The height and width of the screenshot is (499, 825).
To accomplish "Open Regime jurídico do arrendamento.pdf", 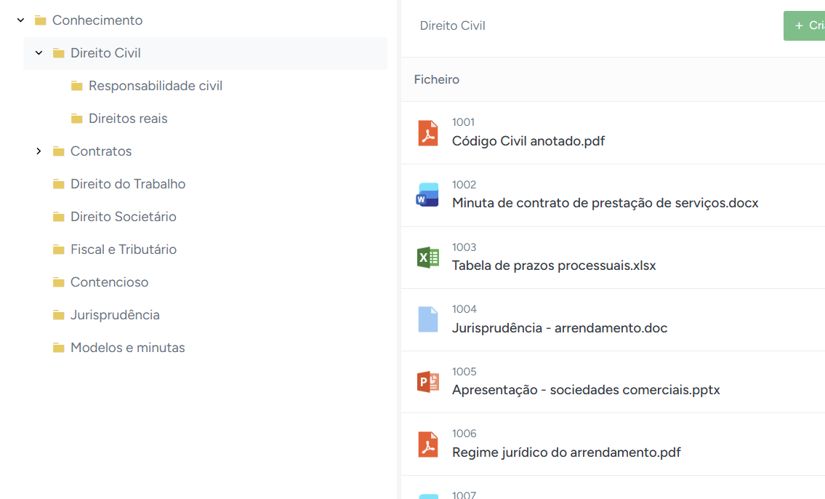I will click(x=567, y=452).
